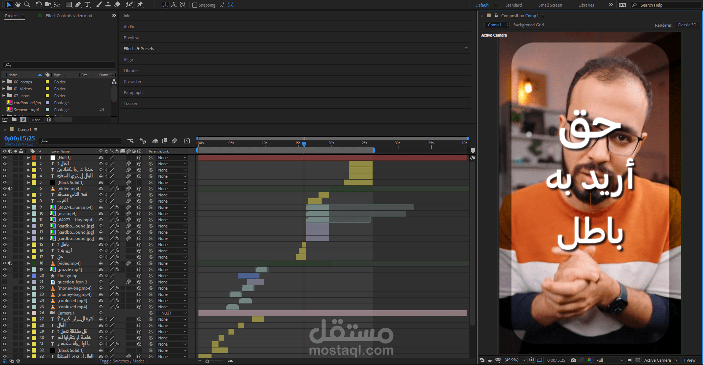Select the Brush tool
Screen dimensions: 703x365
click(99, 5)
